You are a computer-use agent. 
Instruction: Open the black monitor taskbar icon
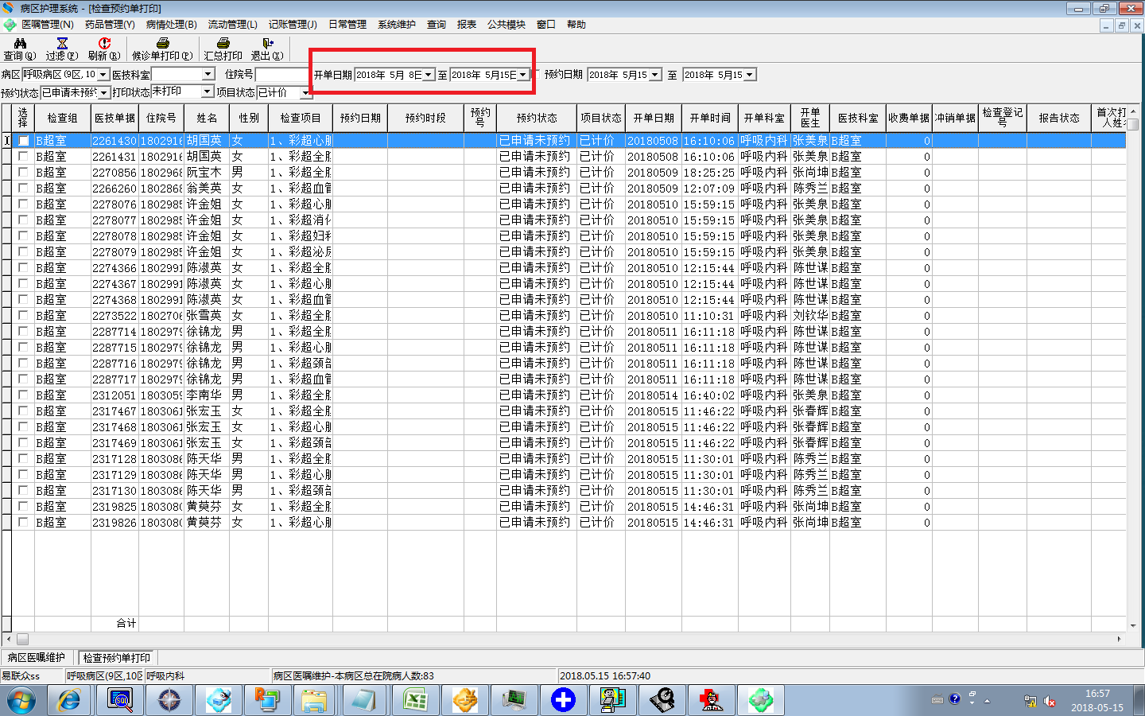click(514, 700)
